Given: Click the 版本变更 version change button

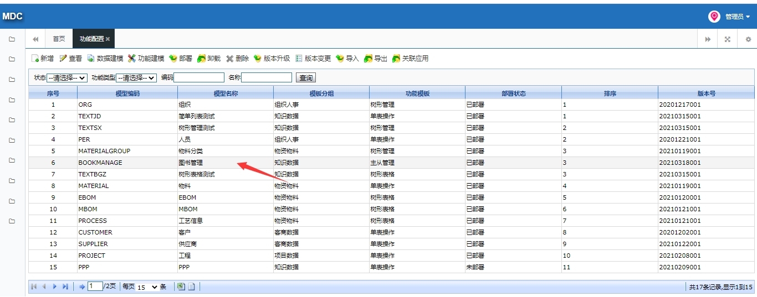Looking at the screenshot, I should [x=313, y=59].
